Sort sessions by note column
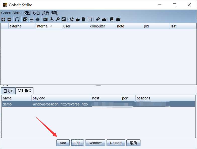 click(129, 26)
